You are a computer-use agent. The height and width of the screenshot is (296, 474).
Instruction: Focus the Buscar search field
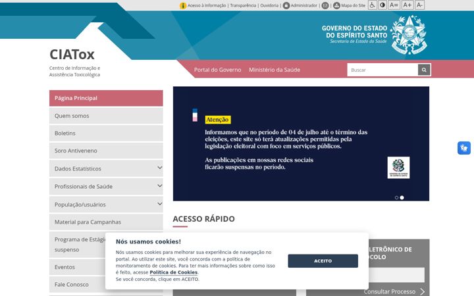point(382,70)
